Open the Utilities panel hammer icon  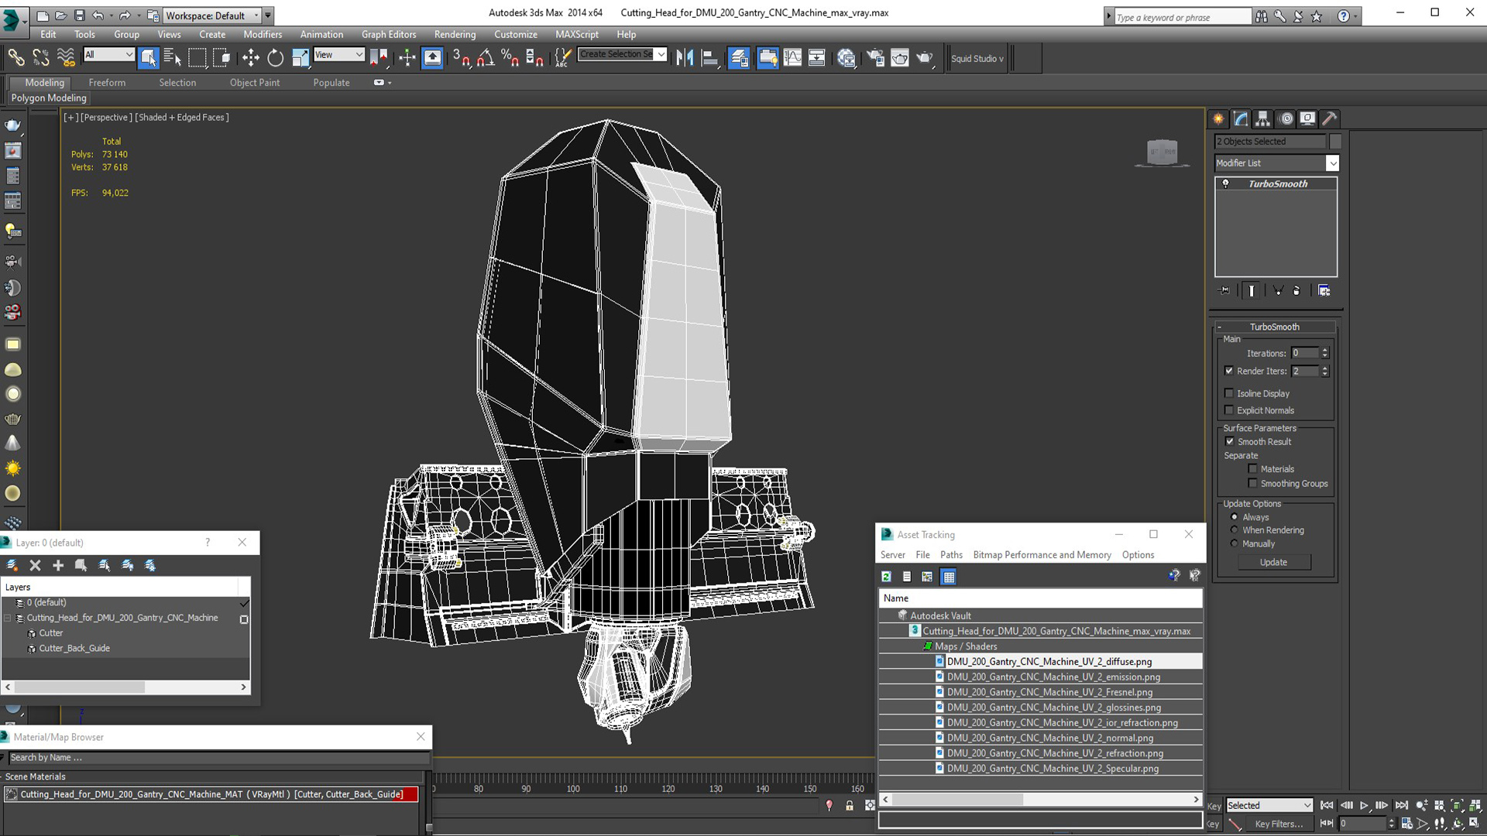(1330, 118)
